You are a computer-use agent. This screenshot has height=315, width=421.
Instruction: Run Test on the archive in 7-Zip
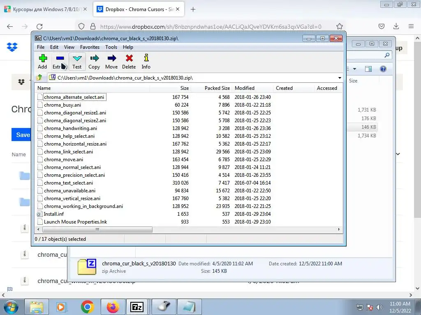(x=77, y=62)
